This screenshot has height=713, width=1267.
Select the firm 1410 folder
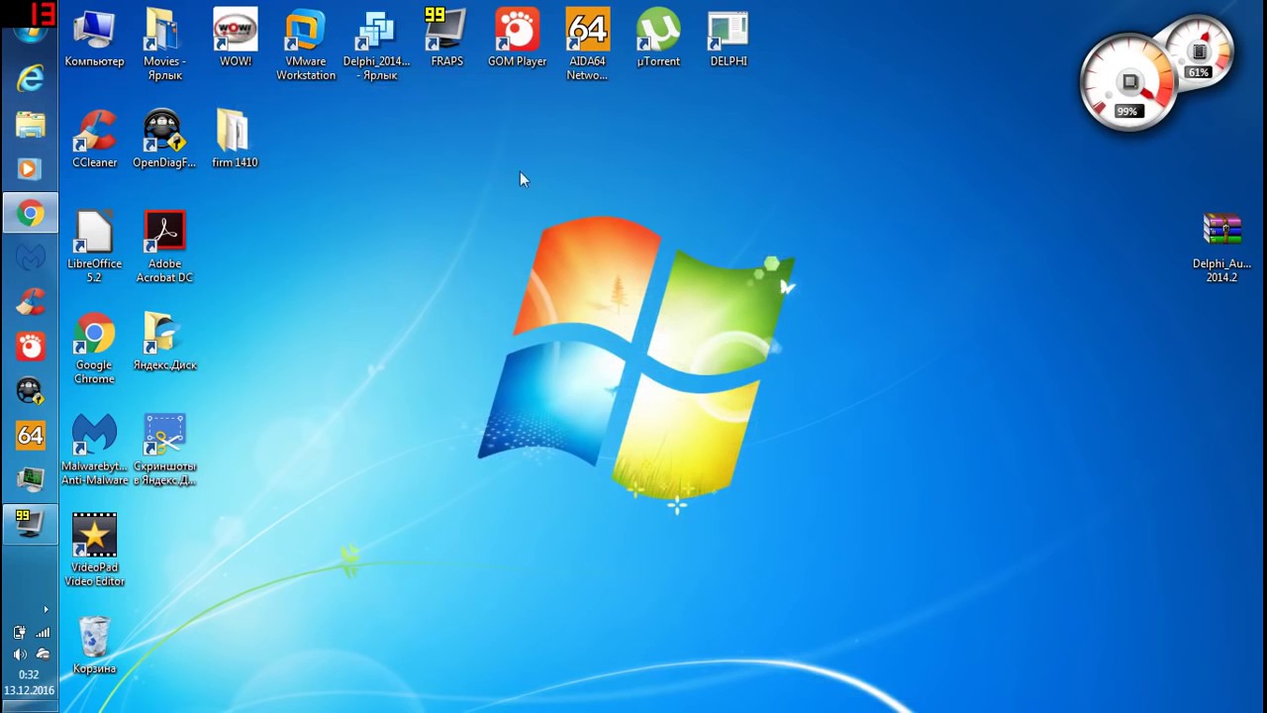pyautogui.click(x=235, y=139)
